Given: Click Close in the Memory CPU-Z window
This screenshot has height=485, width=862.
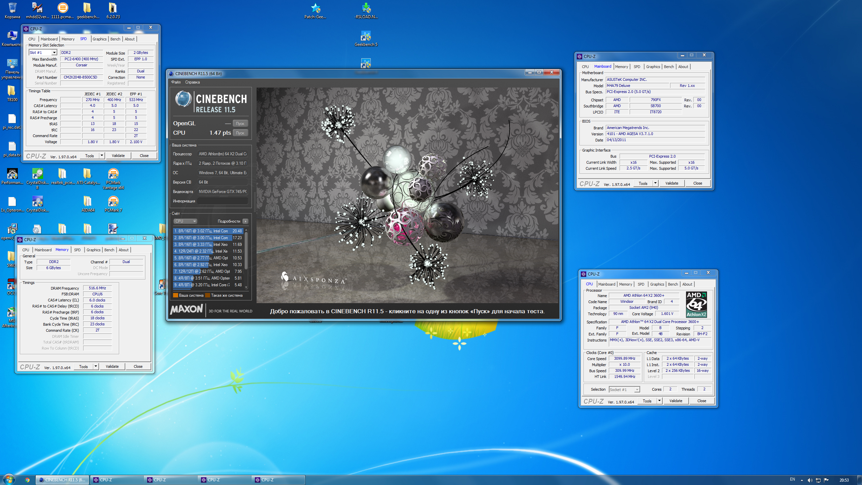Looking at the screenshot, I should pos(138,366).
